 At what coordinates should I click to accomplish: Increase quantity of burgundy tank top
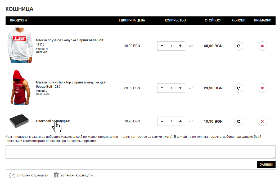(180, 88)
